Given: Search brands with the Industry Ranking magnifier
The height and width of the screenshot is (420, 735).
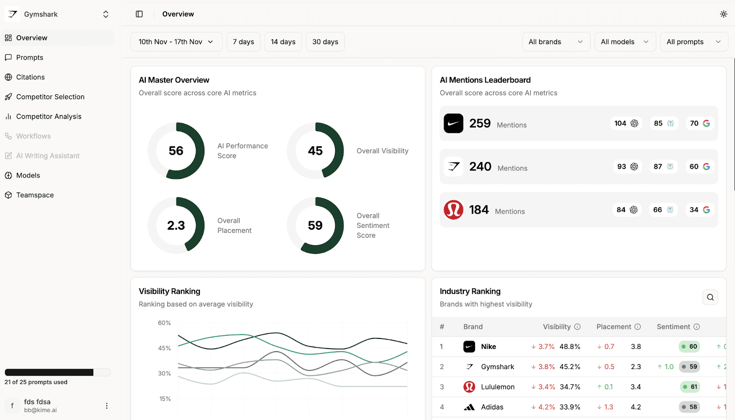Looking at the screenshot, I should click(710, 297).
